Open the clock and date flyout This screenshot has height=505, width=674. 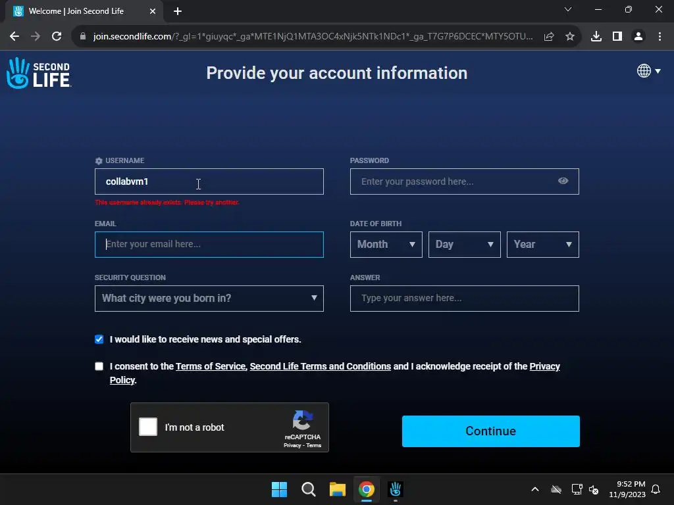point(627,489)
